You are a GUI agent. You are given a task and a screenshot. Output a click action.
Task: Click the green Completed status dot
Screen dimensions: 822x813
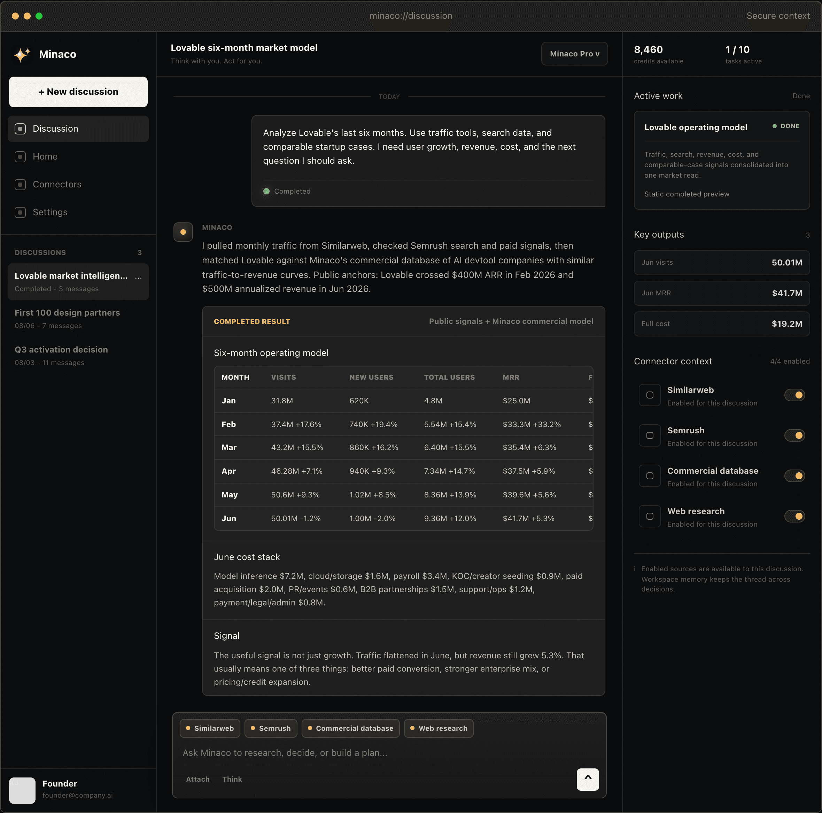click(266, 192)
